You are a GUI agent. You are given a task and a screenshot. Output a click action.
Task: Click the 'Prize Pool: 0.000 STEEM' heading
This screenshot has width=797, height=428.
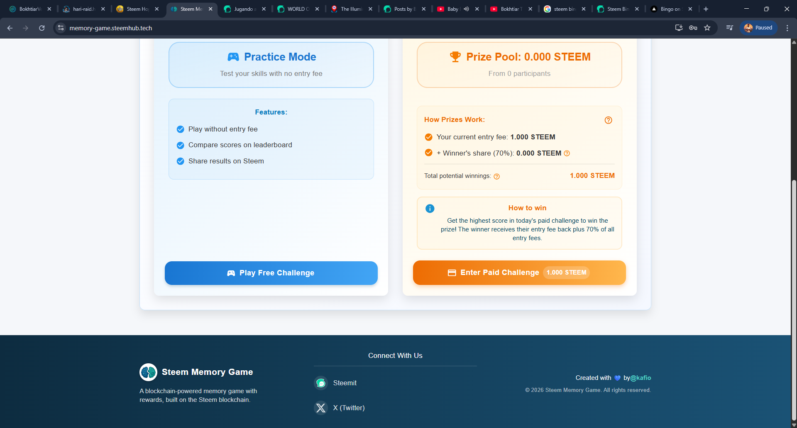(x=528, y=57)
